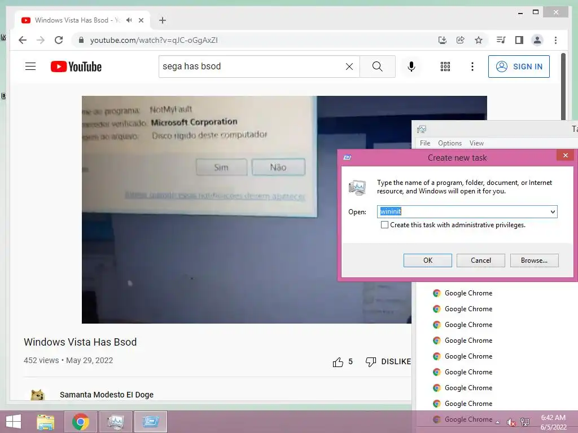This screenshot has height=433, width=578.
Task: Toggle Chrome side panel icon
Action: coord(519,40)
